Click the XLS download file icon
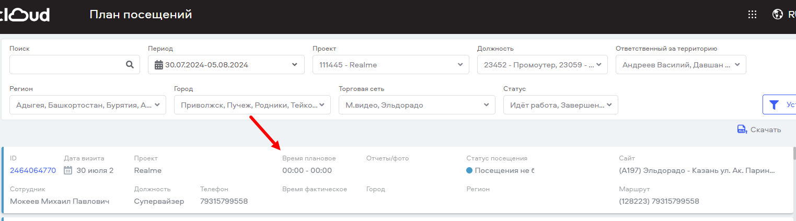This screenshot has height=221, width=796. [x=742, y=130]
